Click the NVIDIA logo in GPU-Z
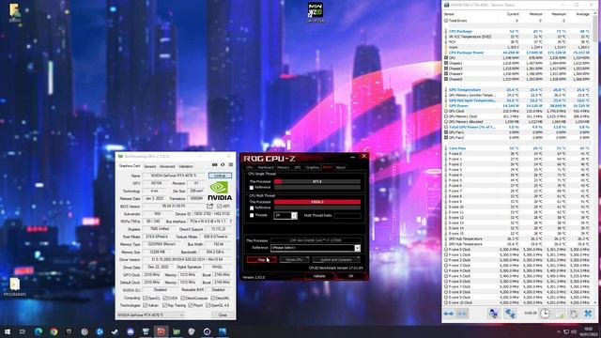 [220, 191]
